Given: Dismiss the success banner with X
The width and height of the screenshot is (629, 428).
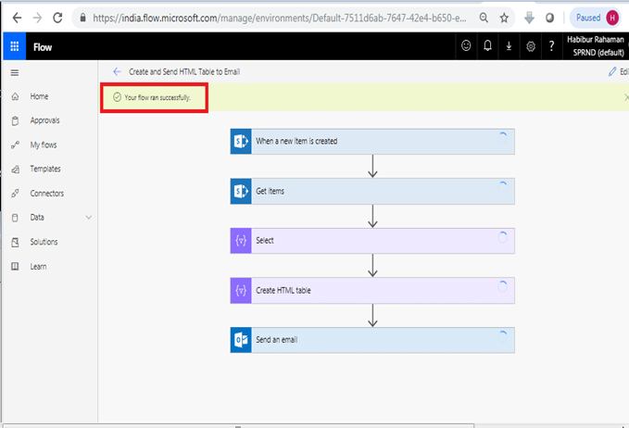Looking at the screenshot, I should pyautogui.click(x=626, y=97).
